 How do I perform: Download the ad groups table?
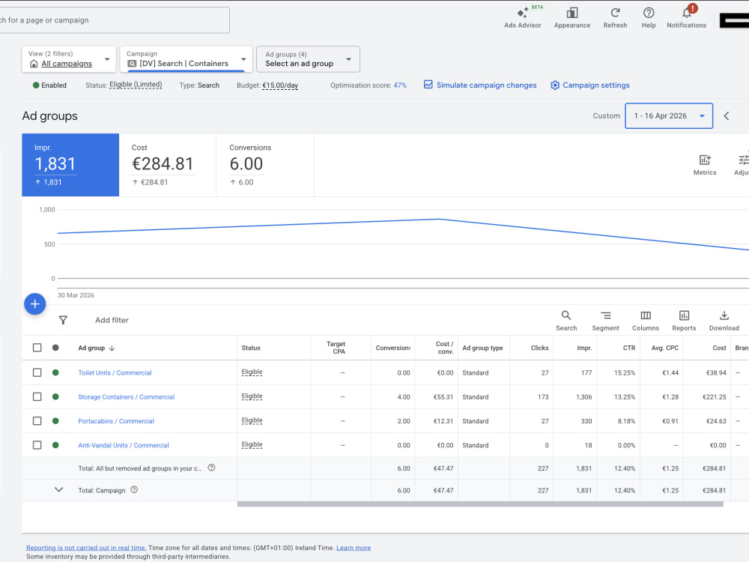(x=724, y=321)
